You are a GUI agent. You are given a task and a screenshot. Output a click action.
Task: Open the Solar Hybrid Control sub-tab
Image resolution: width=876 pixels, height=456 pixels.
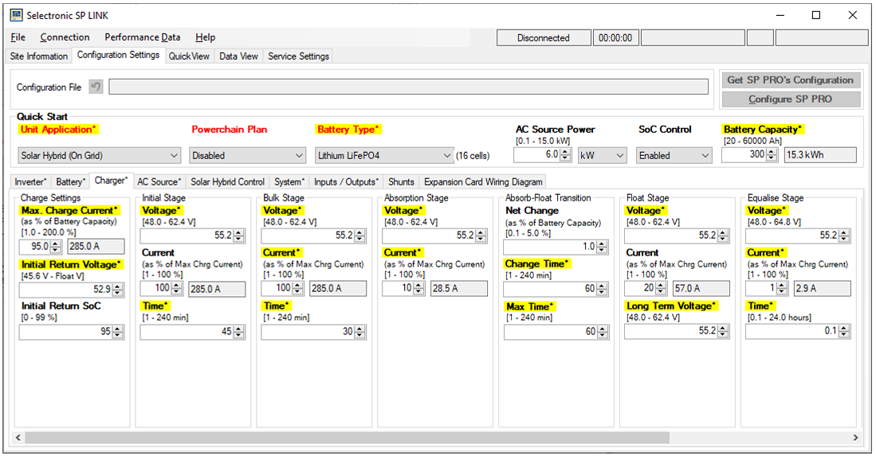click(227, 181)
